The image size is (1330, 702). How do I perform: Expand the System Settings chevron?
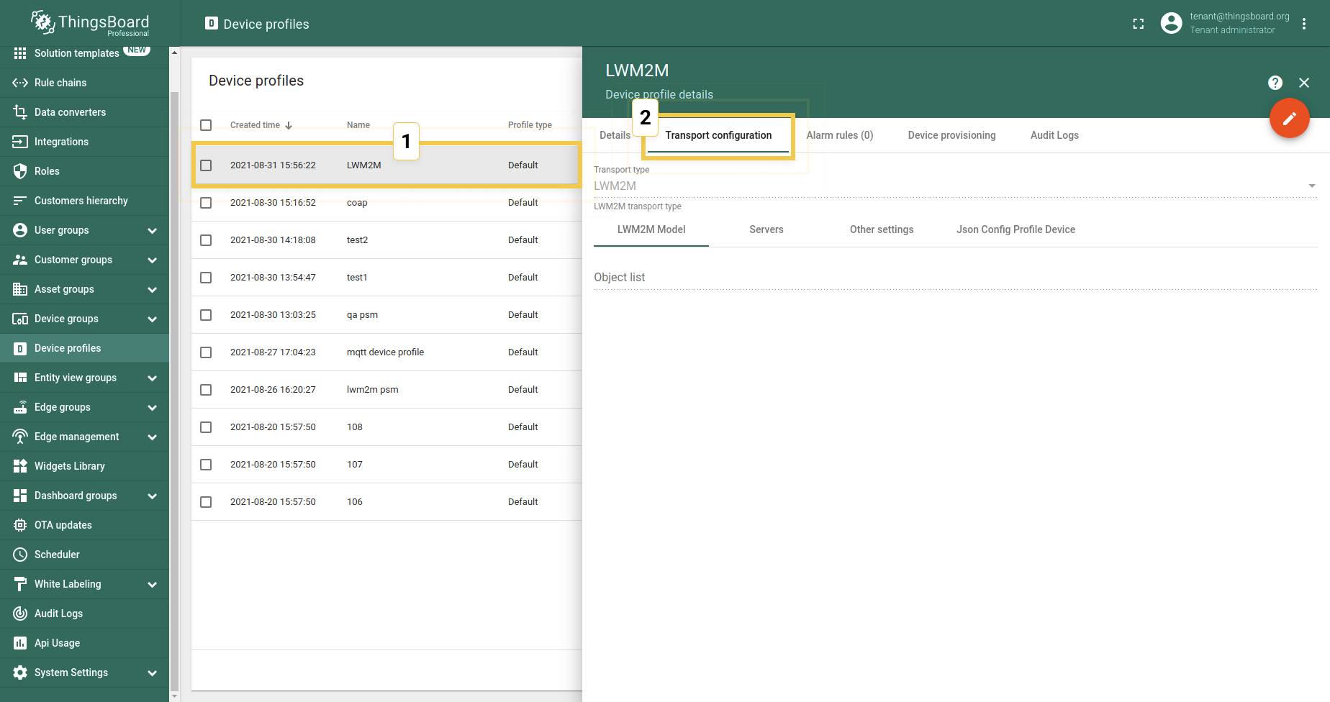[x=152, y=673]
